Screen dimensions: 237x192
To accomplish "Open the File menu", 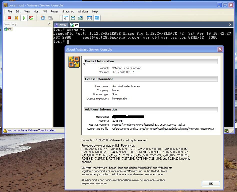I will pos(10,11).
